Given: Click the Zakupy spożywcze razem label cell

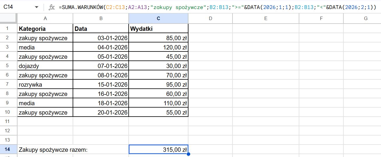Looking at the screenshot, I should coord(45,150).
